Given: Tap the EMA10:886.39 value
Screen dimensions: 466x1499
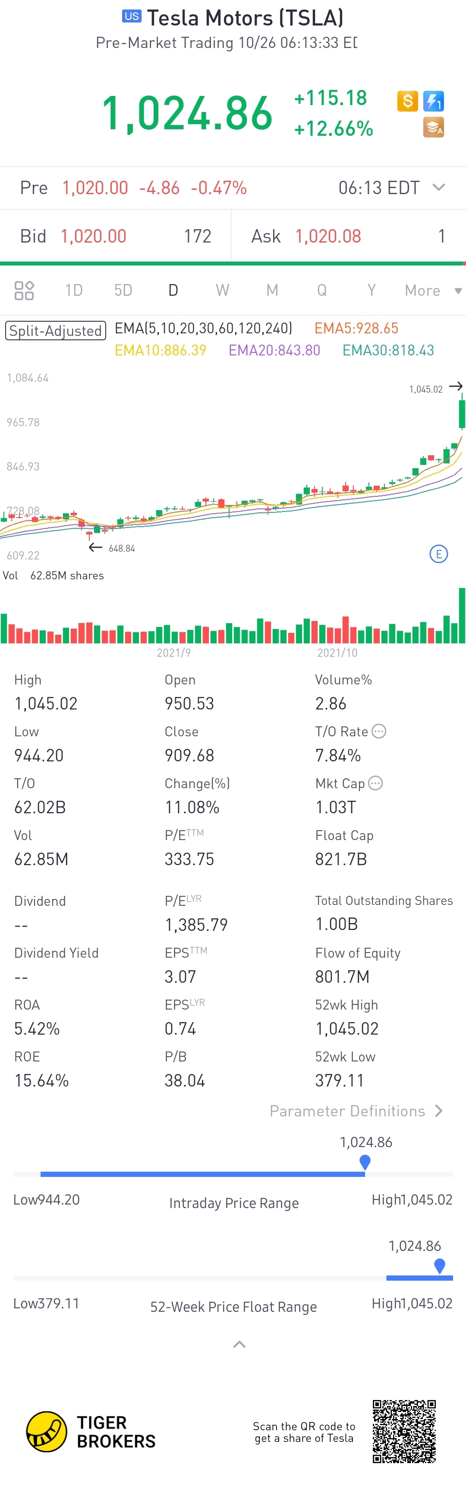Looking at the screenshot, I should [161, 350].
